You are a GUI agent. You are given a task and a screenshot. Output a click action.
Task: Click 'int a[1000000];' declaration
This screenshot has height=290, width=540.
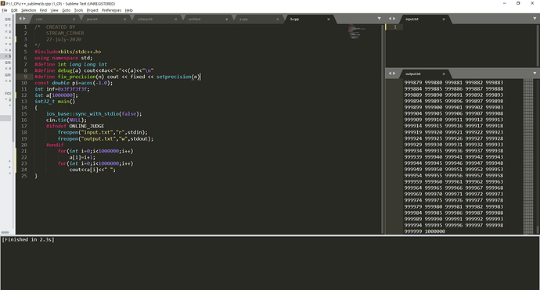(56, 95)
